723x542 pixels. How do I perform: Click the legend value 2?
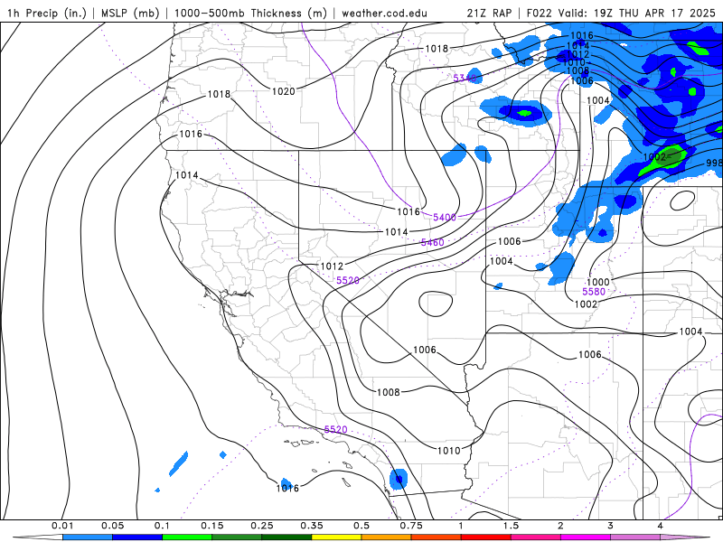coord(560,526)
